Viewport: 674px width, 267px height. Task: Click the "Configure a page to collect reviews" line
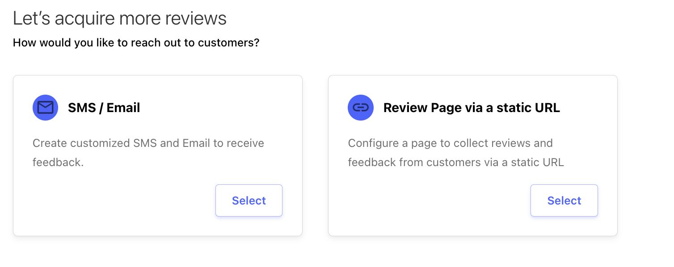coord(451,143)
